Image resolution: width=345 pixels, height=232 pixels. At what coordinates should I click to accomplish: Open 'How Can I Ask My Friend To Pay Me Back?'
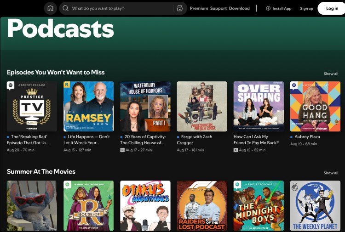pyautogui.click(x=256, y=140)
